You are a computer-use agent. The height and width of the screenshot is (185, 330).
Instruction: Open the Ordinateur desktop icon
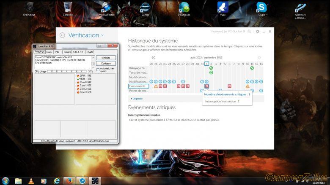29,9
